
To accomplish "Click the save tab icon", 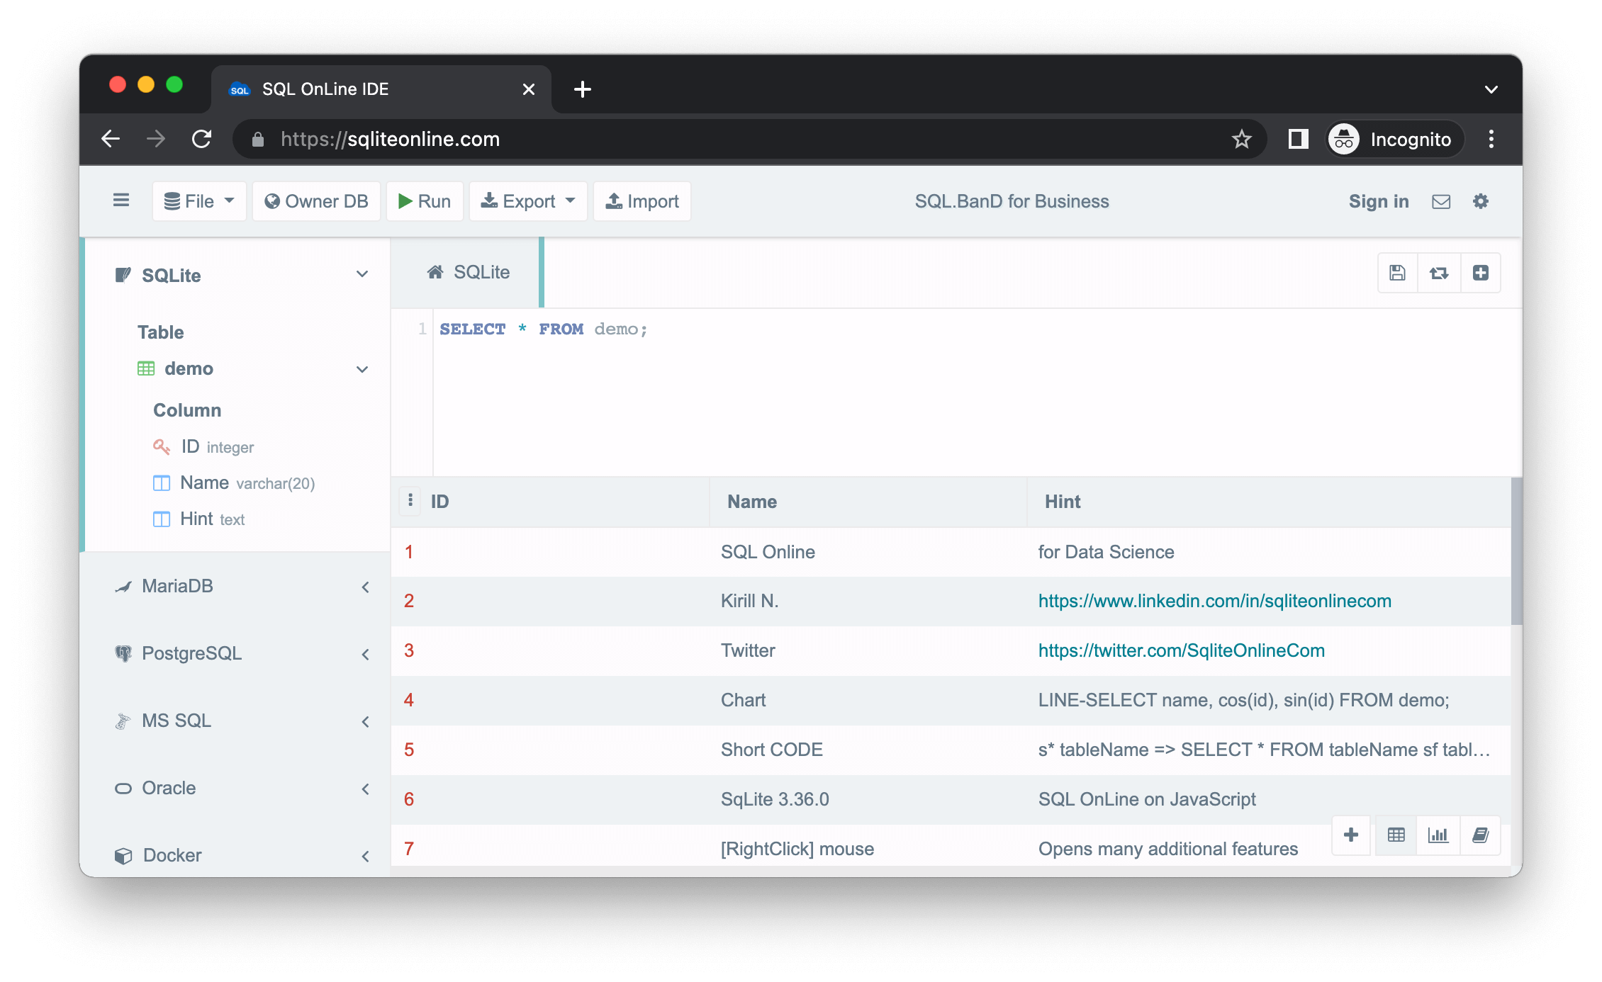I will click(x=1397, y=273).
